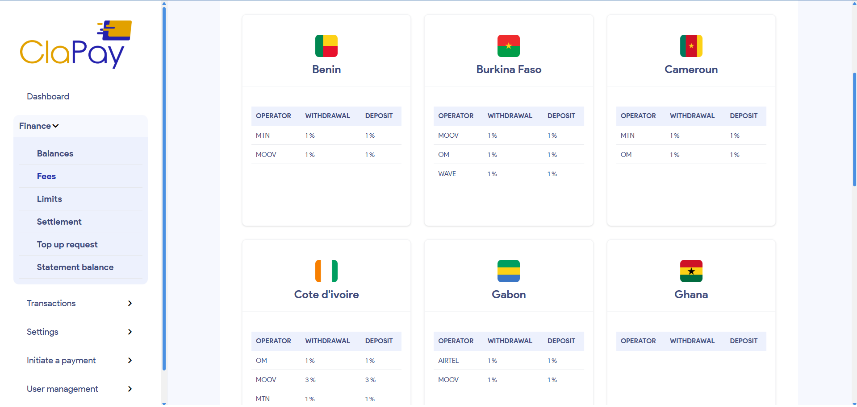Collapse the Finance section
Screen dimensions: 857x407
pyautogui.click(x=38, y=126)
